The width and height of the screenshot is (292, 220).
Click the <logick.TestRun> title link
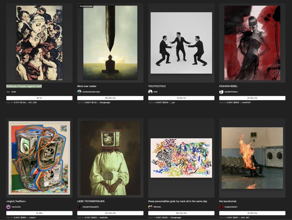click(x=16, y=201)
